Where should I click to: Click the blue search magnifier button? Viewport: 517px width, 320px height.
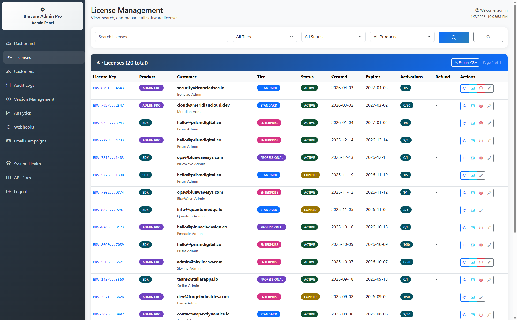(454, 37)
